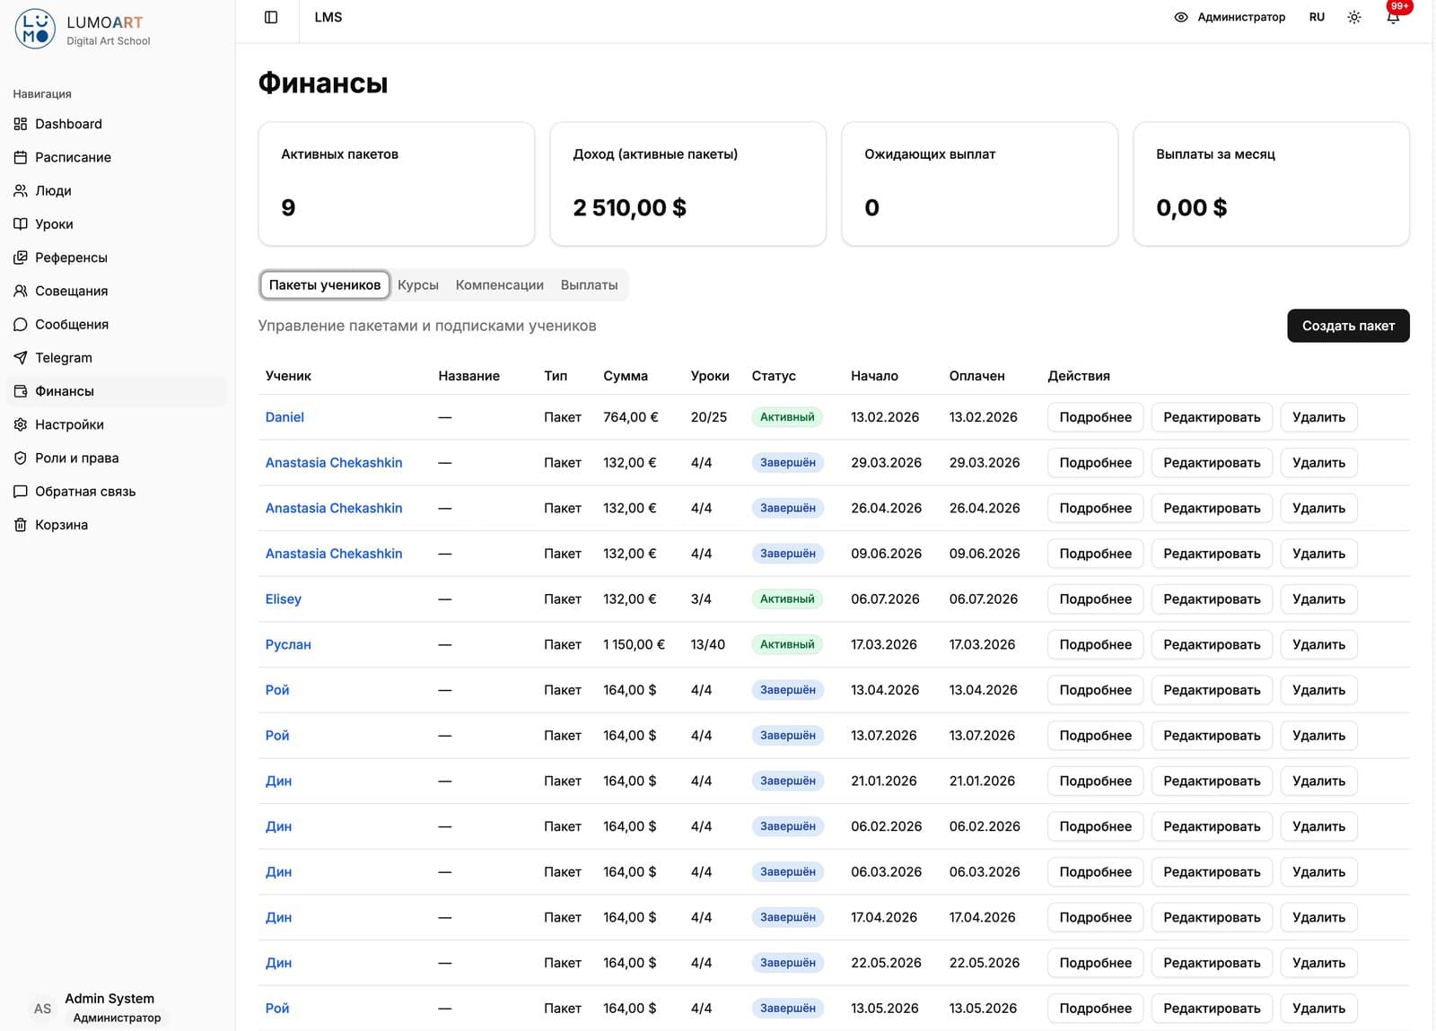The image size is (1436, 1031).
Task: Click the 13/40 lessons cell
Action: [x=708, y=644]
